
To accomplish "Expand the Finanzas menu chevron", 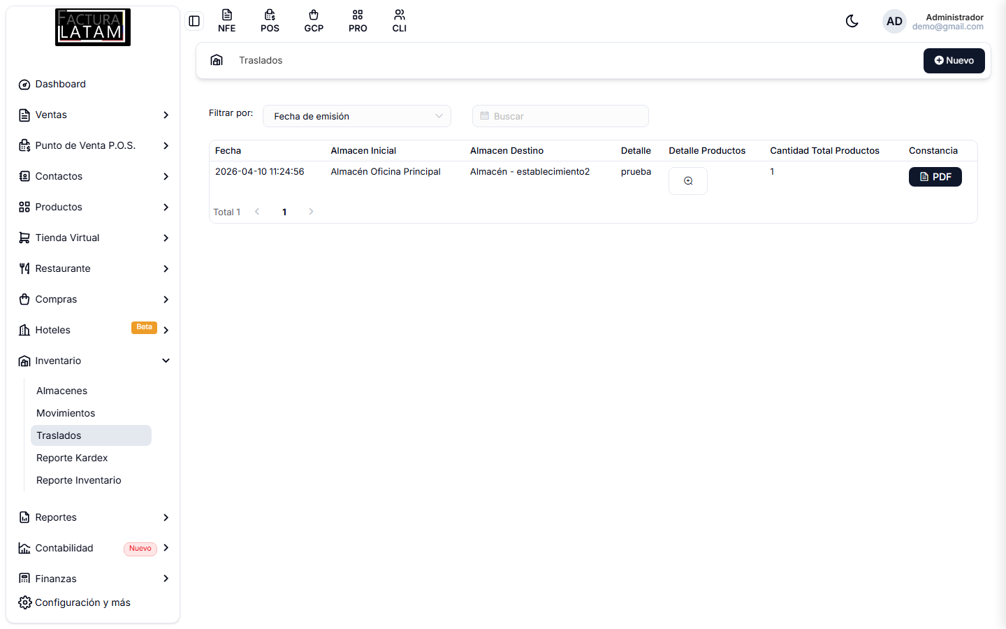I will pyautogui.click(x=166, y=579).
